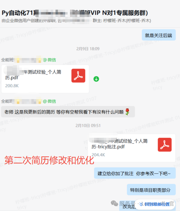Select the 老师 这是我更新后的简历 message
The height and width of the screenshot is (211, 180).
[x=68, y=112]
